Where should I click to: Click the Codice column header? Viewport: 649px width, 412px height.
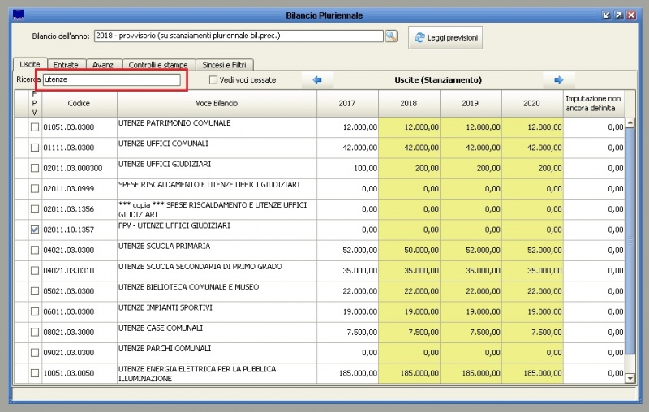click(80, 103)
